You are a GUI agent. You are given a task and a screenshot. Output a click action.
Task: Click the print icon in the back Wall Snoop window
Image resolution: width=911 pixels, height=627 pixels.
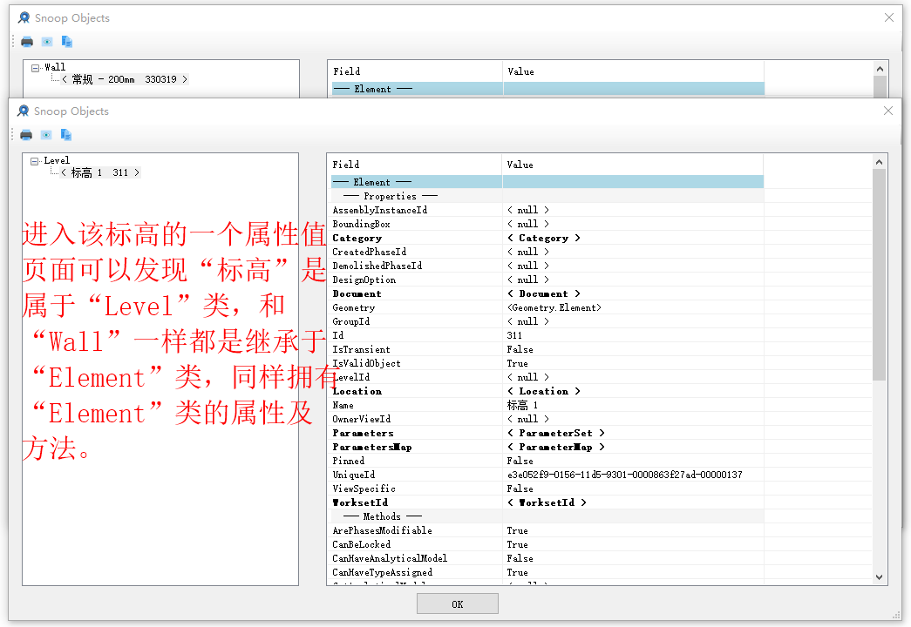coord(27,42)
